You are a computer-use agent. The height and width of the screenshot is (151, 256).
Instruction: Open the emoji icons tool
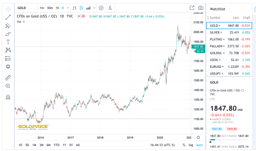(x=8, y=66)
